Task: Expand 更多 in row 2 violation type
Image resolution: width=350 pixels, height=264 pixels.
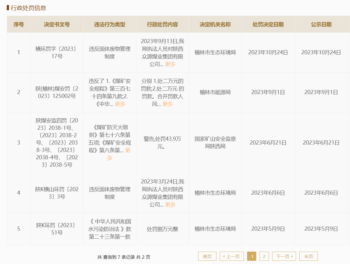Action: point(120,104)
